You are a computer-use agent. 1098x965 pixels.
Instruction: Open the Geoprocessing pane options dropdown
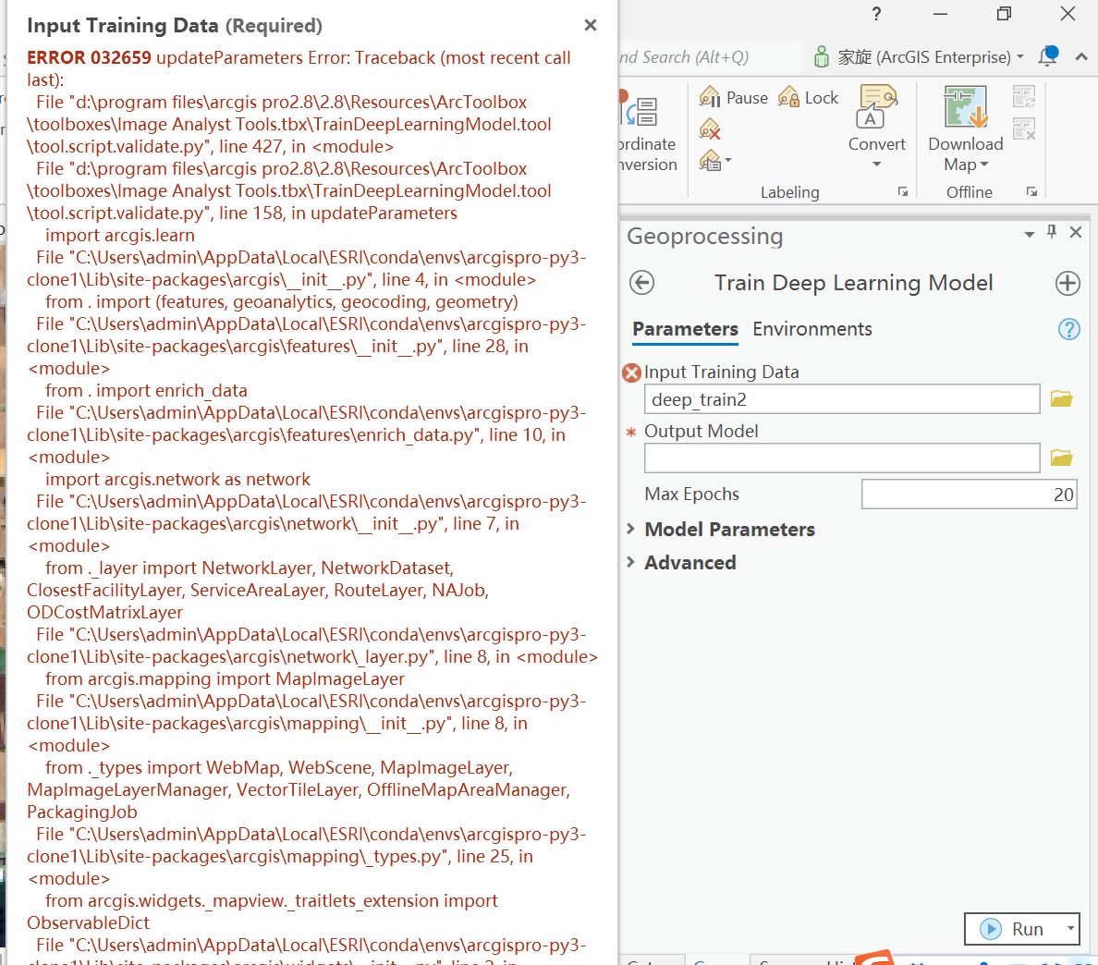point(1030,234)
